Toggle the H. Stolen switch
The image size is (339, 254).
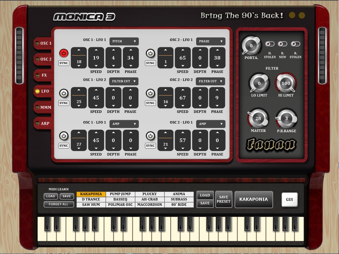(x=270, y=44)
